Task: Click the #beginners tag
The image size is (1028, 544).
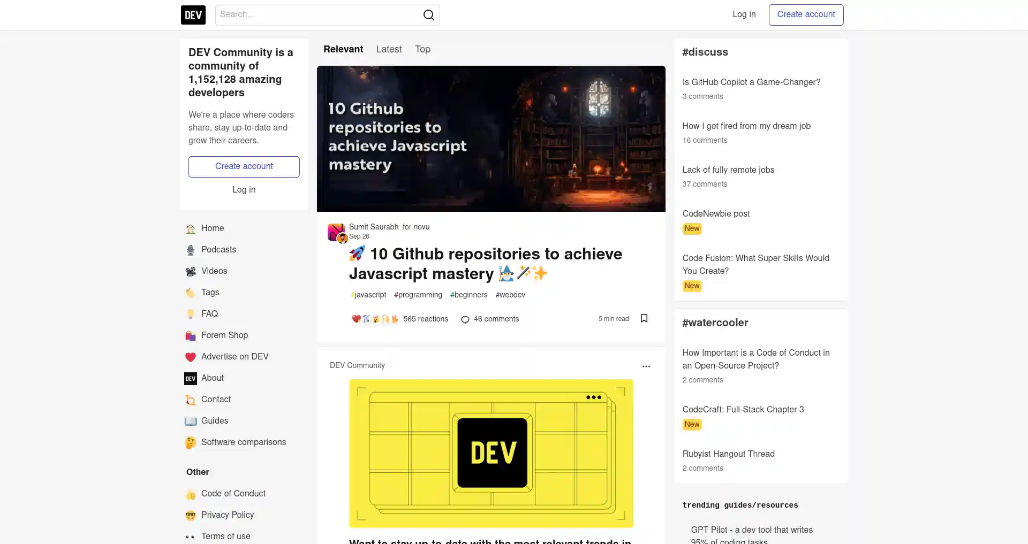Action: point(468,295)
